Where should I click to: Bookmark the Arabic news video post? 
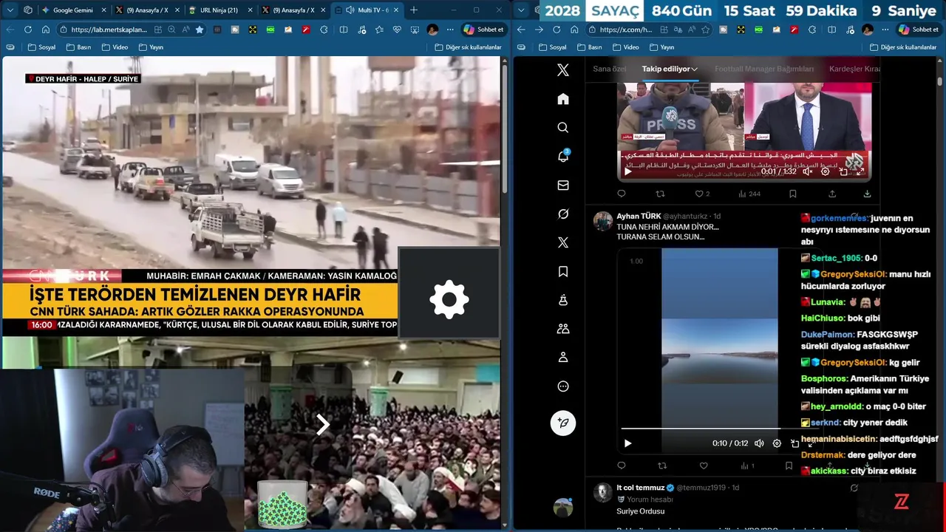pyautogui.click(x=792, y=194)
